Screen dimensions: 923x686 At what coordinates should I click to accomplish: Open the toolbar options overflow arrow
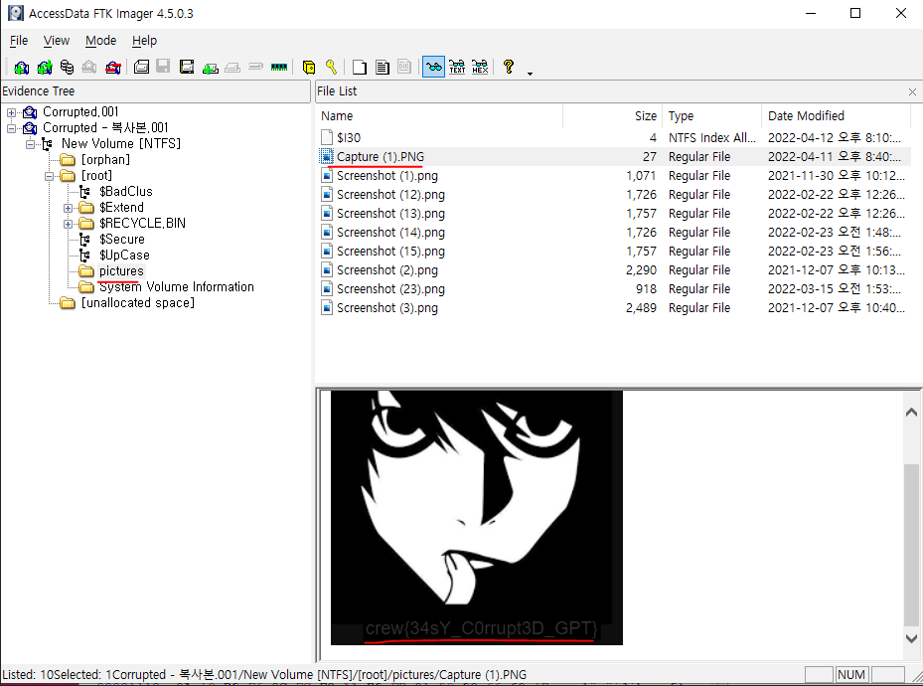[x=530, y=73]
